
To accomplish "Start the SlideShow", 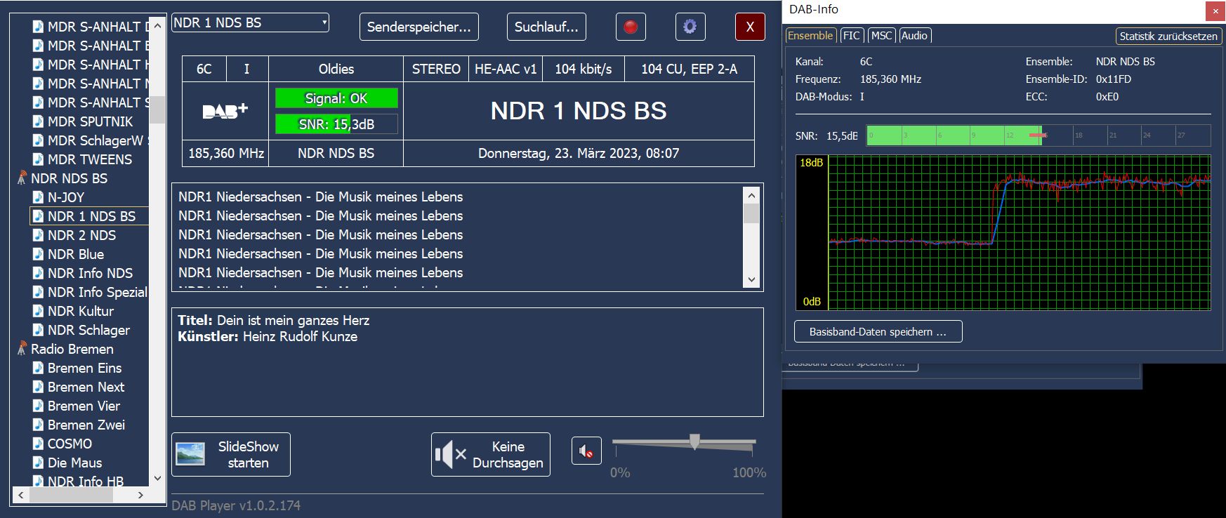I will click(x=230, y=455).
